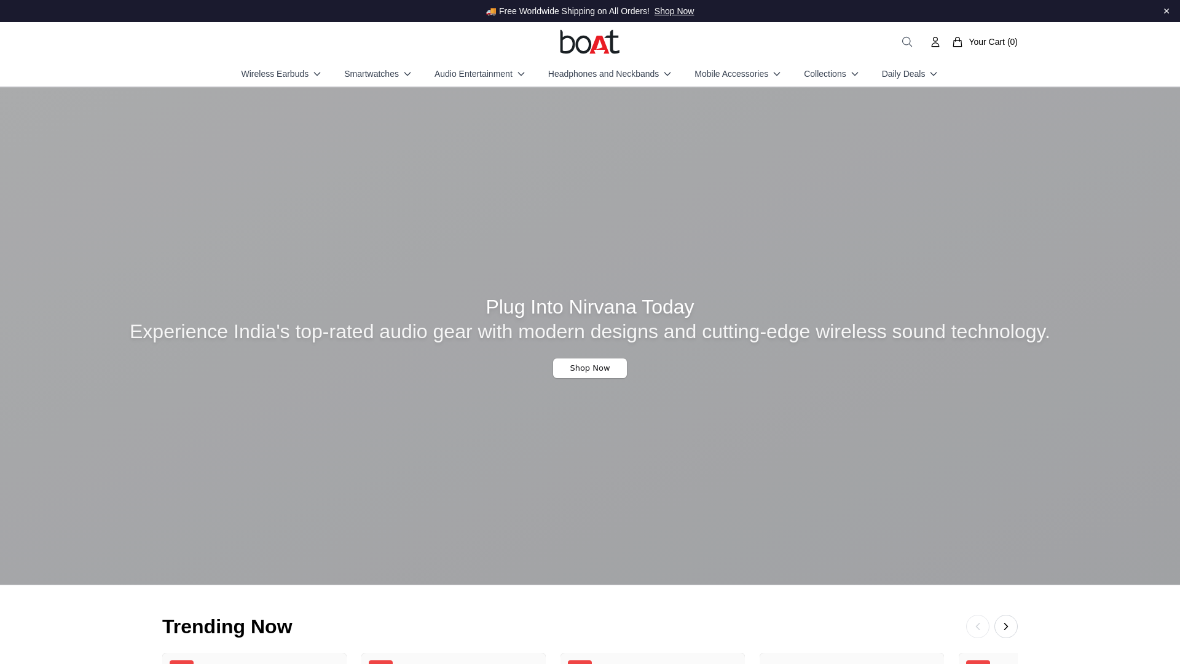Dismiss the free shipping announcement bar

pyautogui.click(x=1166, y=11)
